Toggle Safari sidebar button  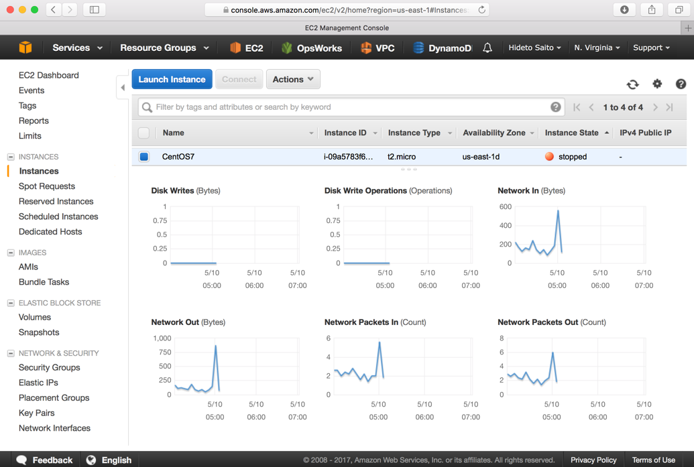pyautogui.click(x=95, y=10)
